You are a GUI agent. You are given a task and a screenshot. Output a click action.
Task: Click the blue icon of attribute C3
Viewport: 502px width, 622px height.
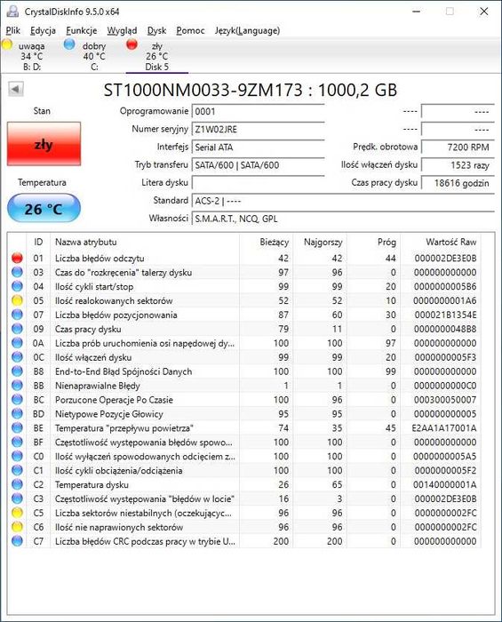[x=17, y=498]
